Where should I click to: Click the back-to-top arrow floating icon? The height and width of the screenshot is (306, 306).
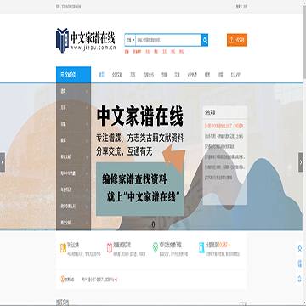299,279
